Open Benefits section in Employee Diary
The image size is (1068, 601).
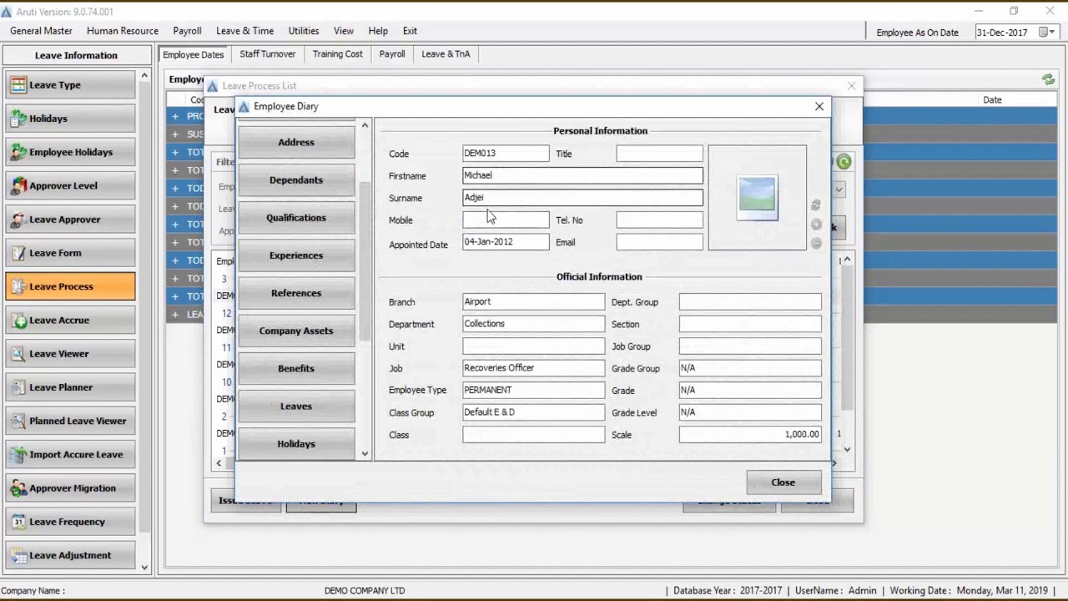pyautogui.click(x=296, y=368)
